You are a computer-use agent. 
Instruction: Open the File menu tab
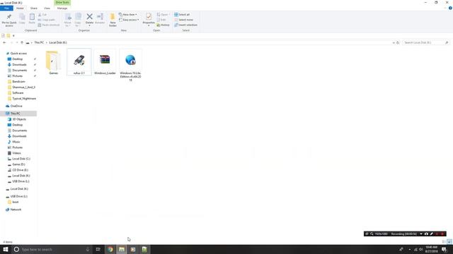[6, 8]
